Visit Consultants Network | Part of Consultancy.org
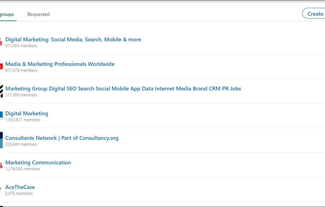Viewport: 325px width, 207px height. pyautogui.click(x=62, y=138)
